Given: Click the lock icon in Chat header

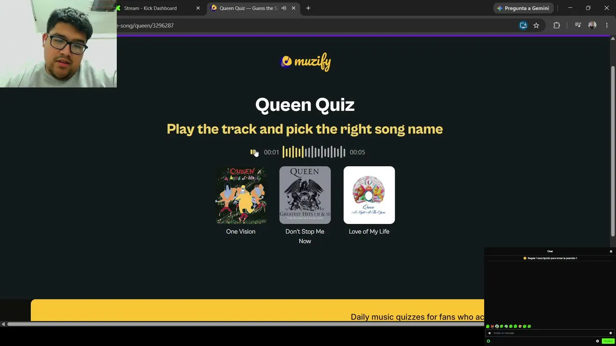Looking at the screenshot, I should [611, 251].
